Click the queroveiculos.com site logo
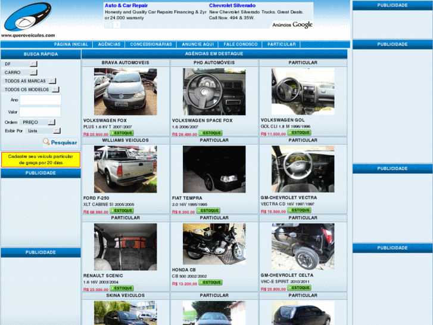The width and height of the screenshot is (433, 325). pos(28,20)
